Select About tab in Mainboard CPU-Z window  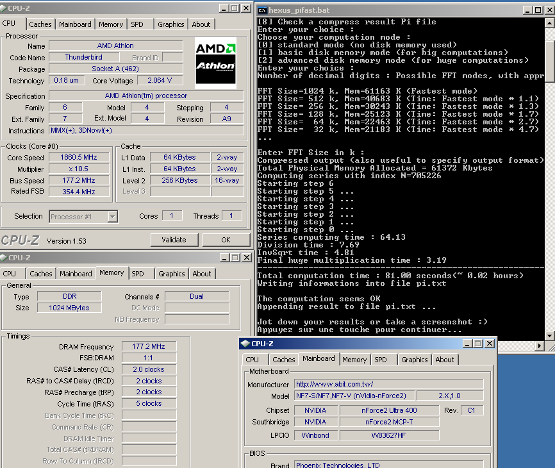[445, 360]
